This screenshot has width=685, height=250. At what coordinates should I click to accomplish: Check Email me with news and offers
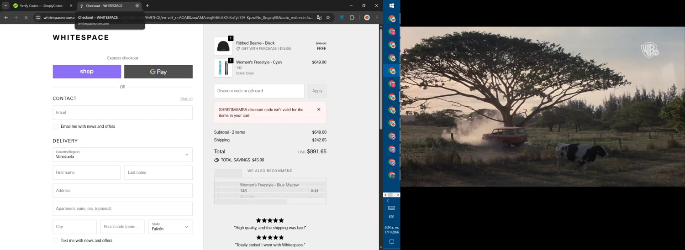click(x=56, y=126)
